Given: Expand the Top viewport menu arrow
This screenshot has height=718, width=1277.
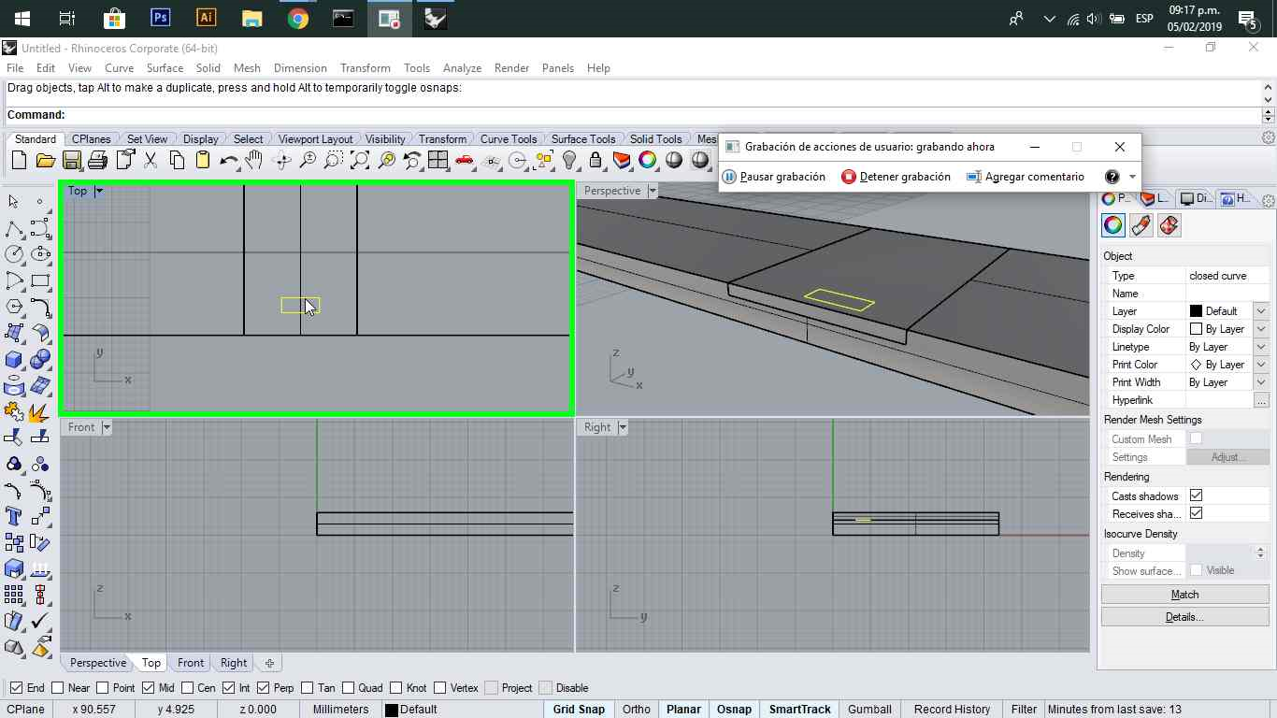Looking at the screenshot, I should pyautogui.click(x=99, y=191).
